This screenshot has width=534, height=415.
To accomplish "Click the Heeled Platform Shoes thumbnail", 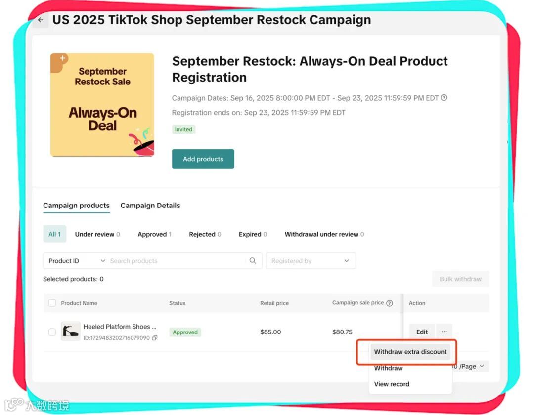I will [x=71, y=331].
